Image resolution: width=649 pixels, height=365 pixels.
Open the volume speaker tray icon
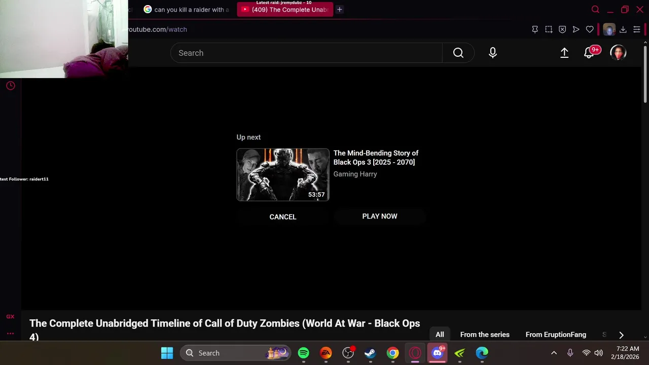pyautogui.click(x=598, y=353)
